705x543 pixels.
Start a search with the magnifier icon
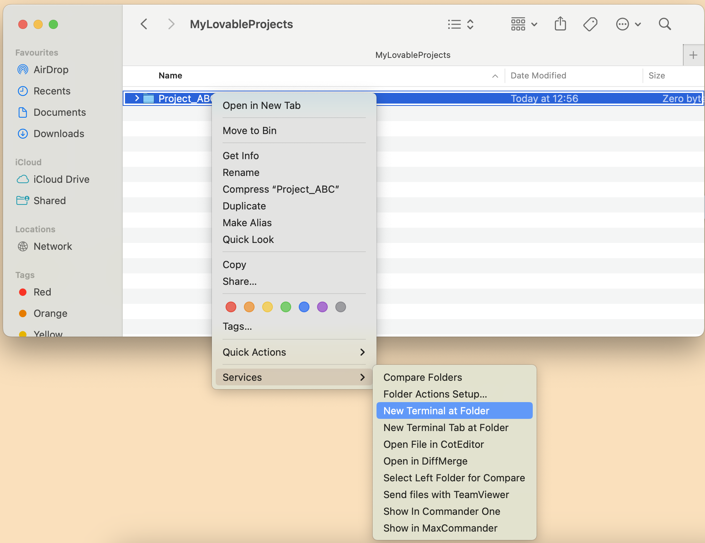(664, 24)
